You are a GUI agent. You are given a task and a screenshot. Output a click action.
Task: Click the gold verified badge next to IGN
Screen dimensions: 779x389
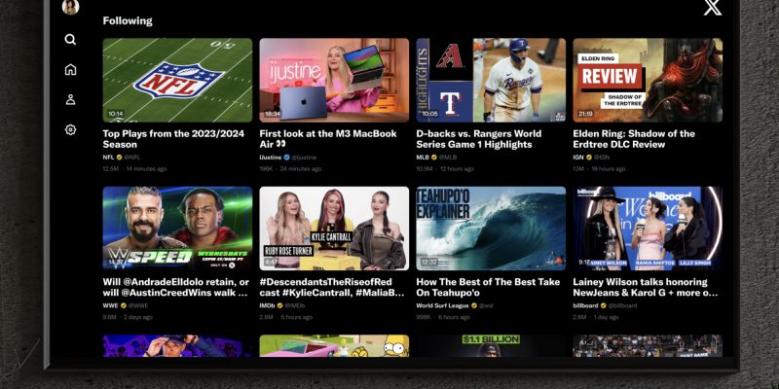(589, 158)
